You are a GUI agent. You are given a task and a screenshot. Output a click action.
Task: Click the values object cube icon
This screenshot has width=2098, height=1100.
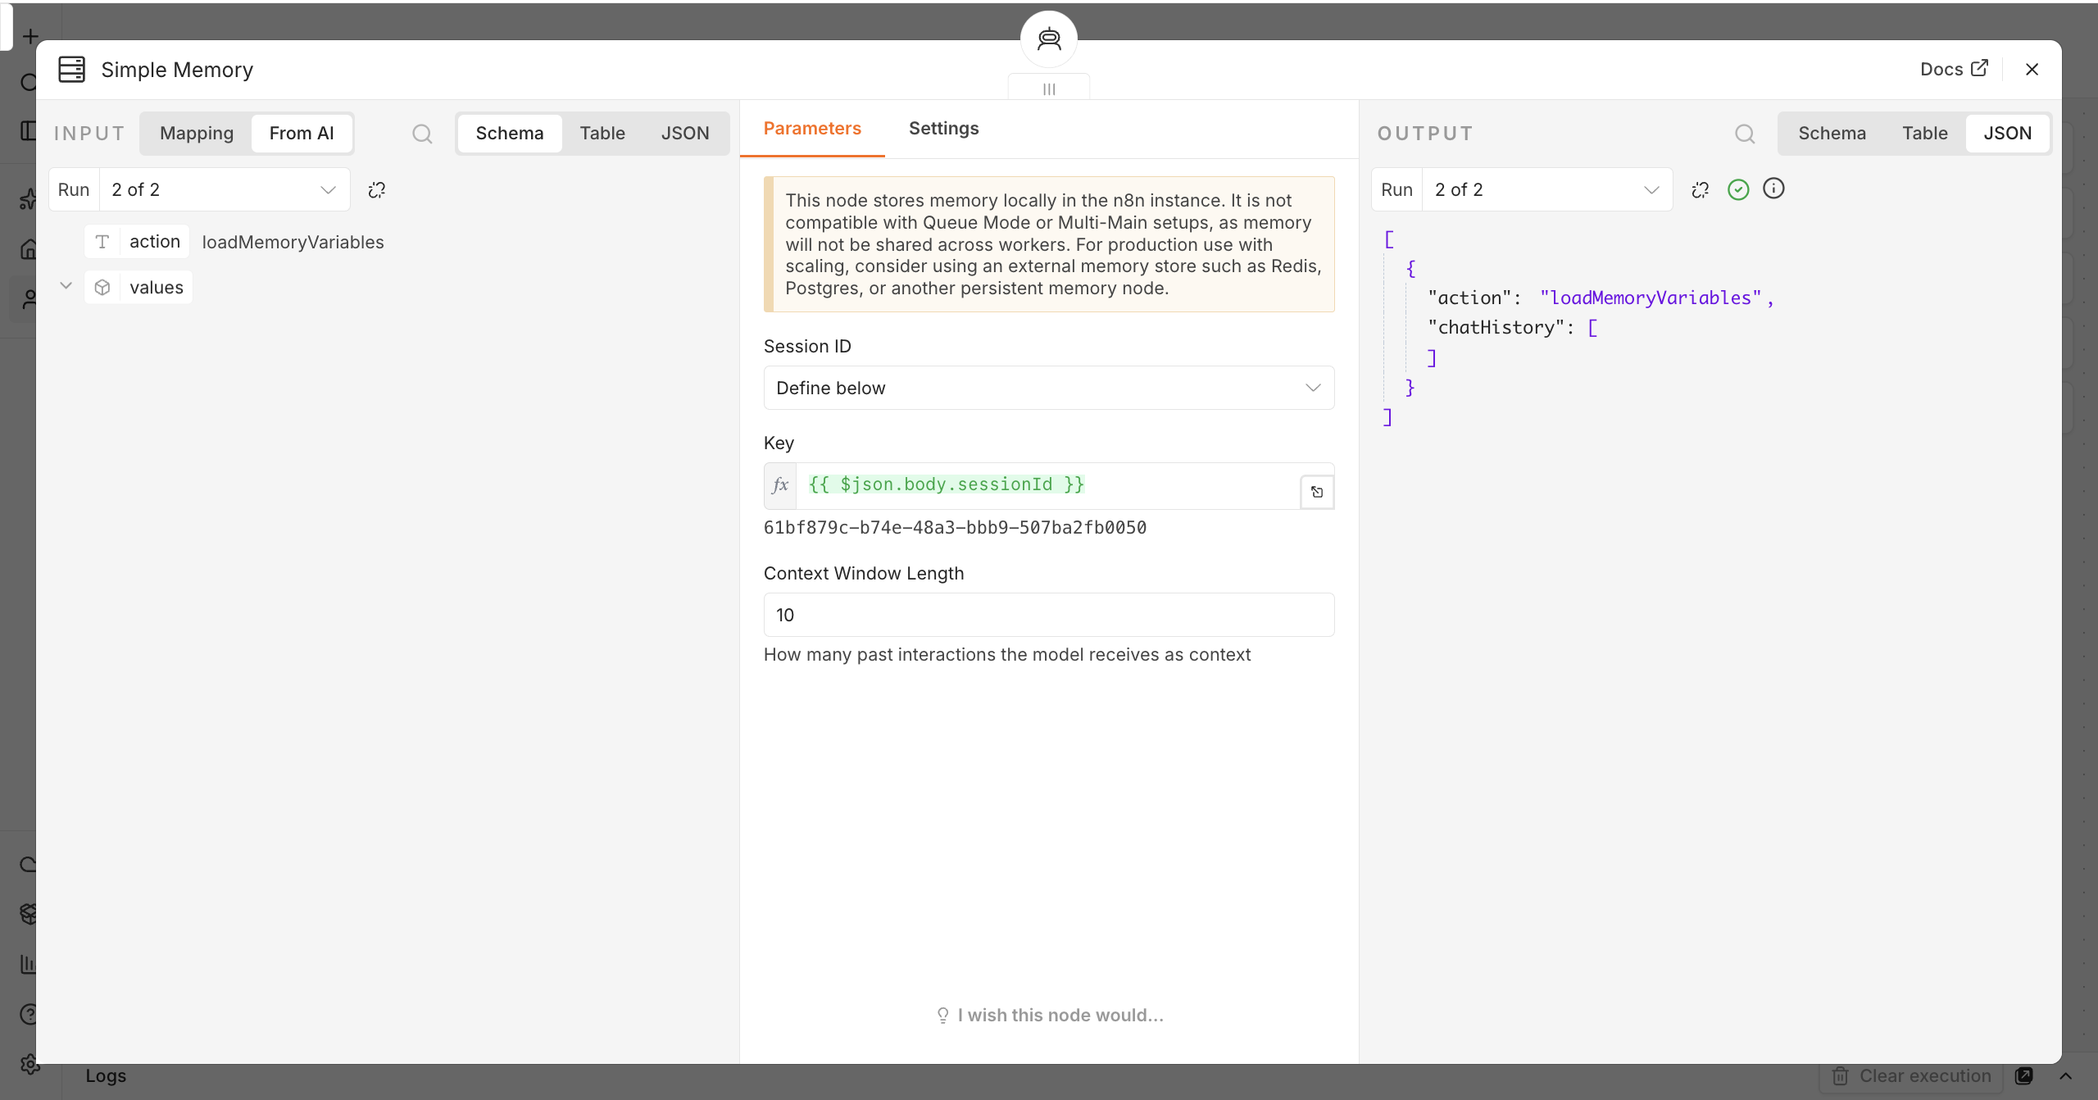(x=102, y=288)
